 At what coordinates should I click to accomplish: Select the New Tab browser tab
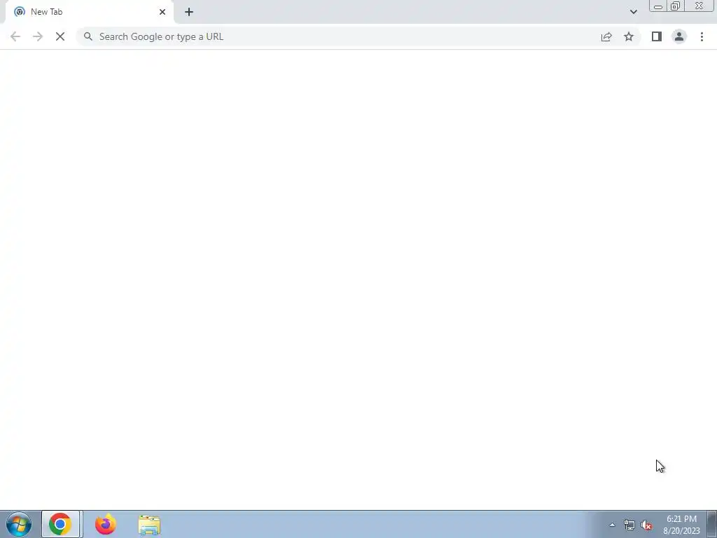89,12
